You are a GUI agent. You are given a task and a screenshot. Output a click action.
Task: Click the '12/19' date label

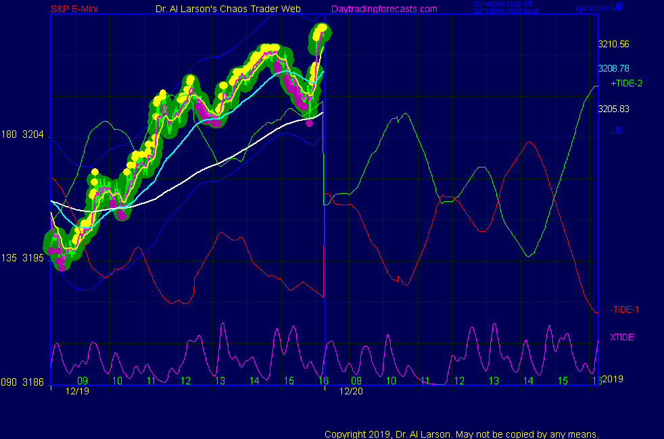77,391
